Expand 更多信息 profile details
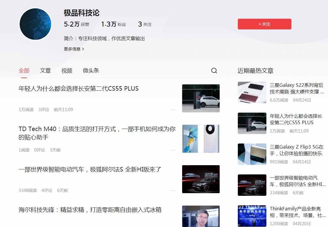This screenshot has width=328, height=227. (74, 49)
